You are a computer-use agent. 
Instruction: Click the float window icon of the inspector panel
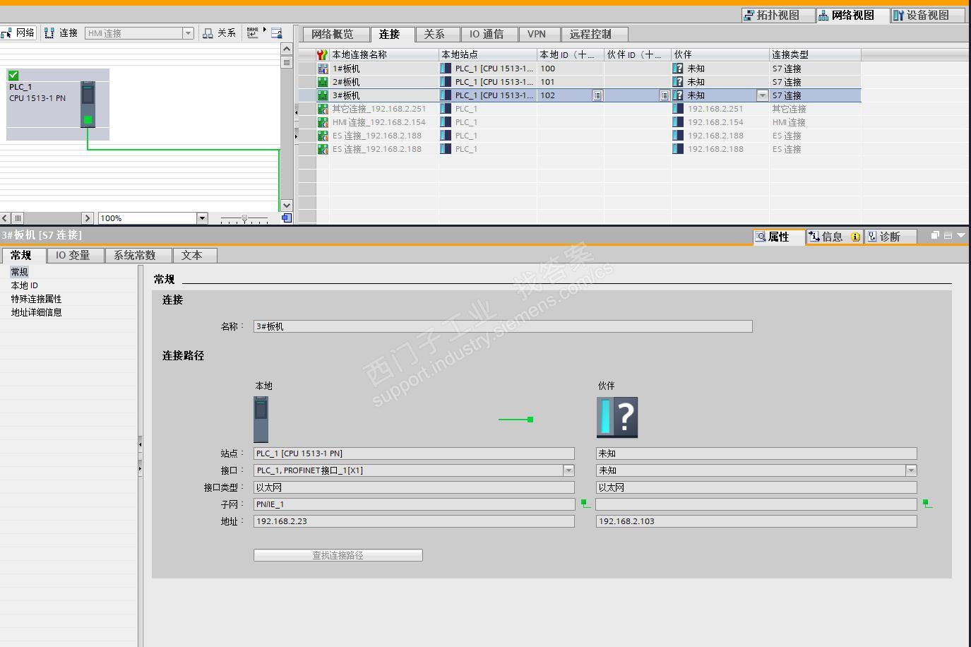pos(935,235)
